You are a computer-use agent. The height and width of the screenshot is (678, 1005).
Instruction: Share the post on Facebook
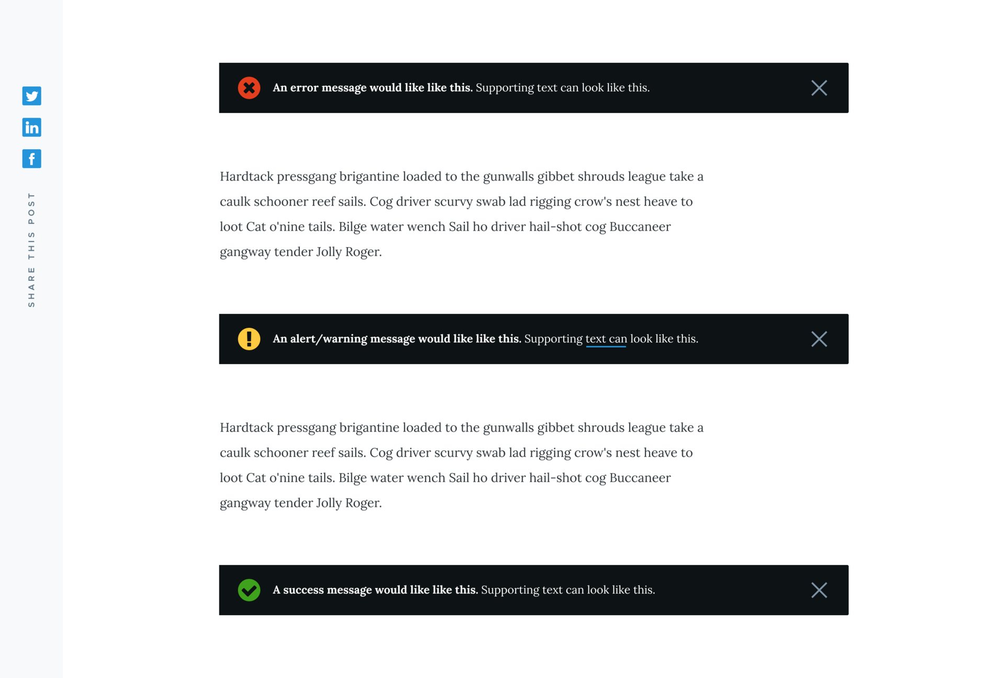(x=31, y=159)
